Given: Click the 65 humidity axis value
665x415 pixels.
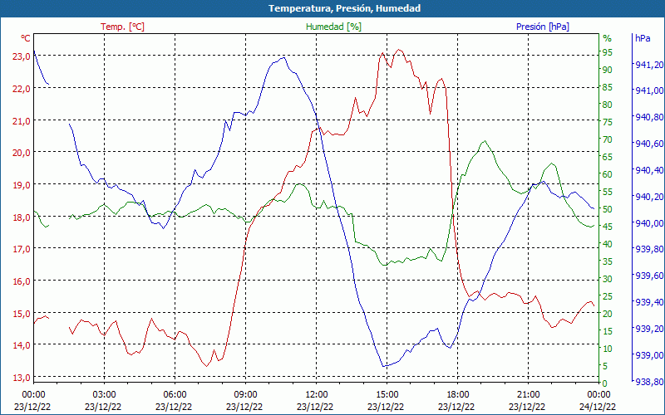Looking at the screenshot, I should point(608,157).
